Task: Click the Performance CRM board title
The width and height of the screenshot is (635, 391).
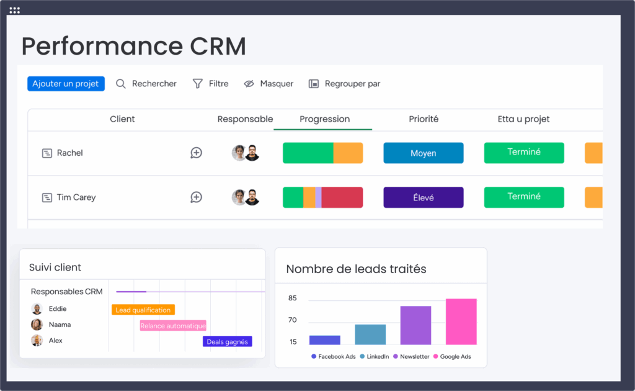Action: pyautogui.click(x=134, y=46)
